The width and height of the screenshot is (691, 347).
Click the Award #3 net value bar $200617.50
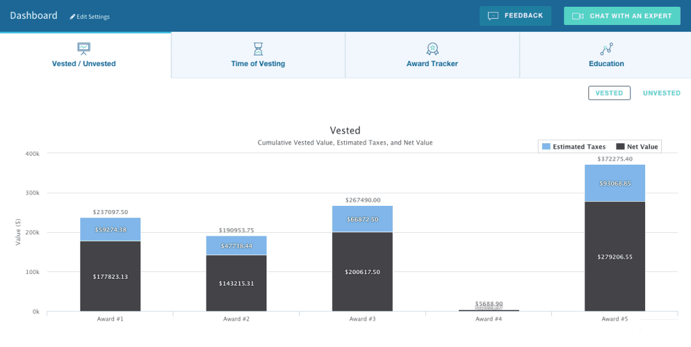[x=362, y=271]
